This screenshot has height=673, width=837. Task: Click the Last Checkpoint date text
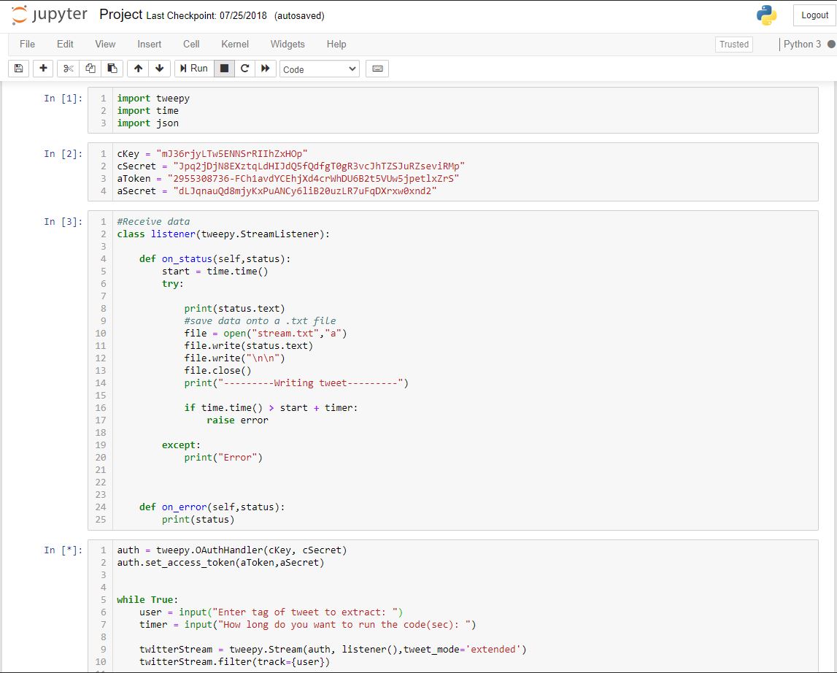pyautogui.click(x=207, y=15)
